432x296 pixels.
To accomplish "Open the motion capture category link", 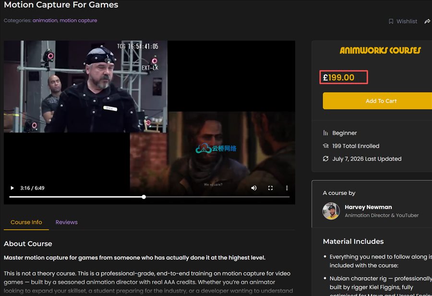I will coord(78,20).
